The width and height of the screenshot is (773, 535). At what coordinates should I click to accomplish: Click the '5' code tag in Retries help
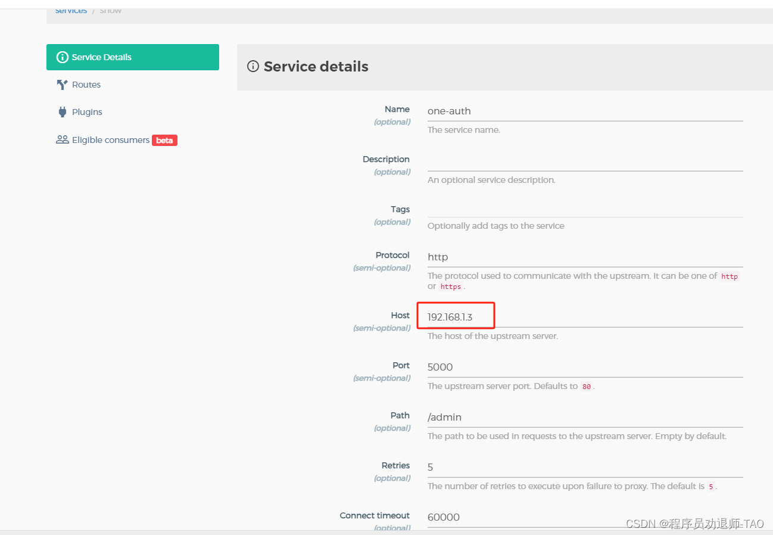pos(710,487)
